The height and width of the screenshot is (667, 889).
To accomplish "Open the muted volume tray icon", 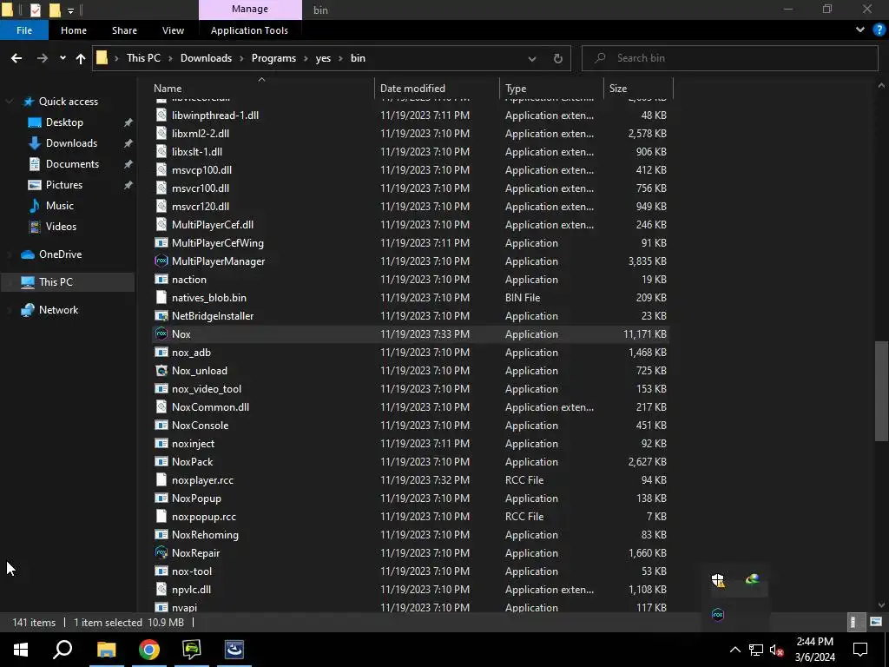I will click(x=777, y=650).
